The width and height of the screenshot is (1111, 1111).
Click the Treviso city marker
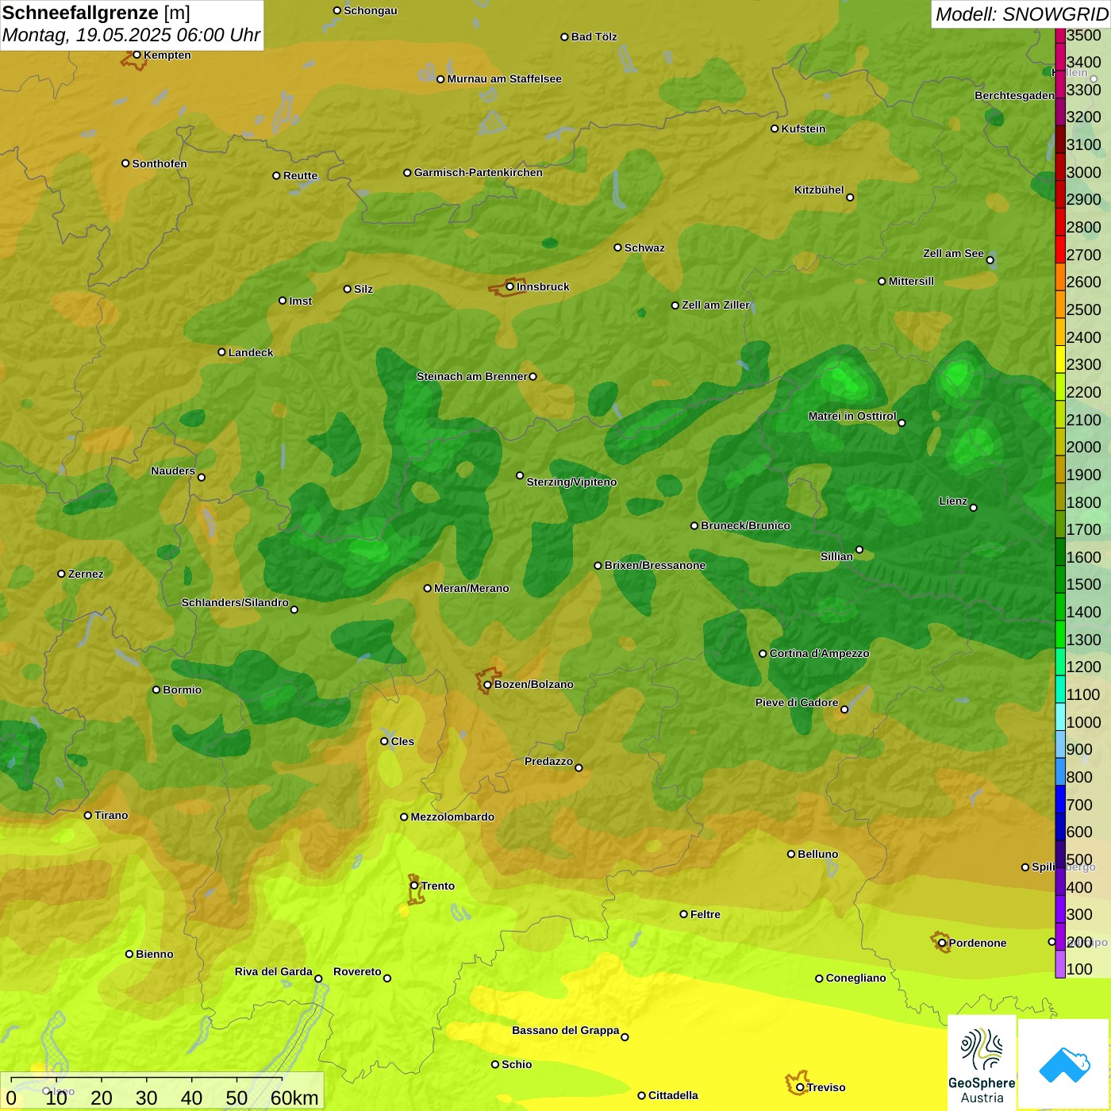click(x=800, y=1087)
